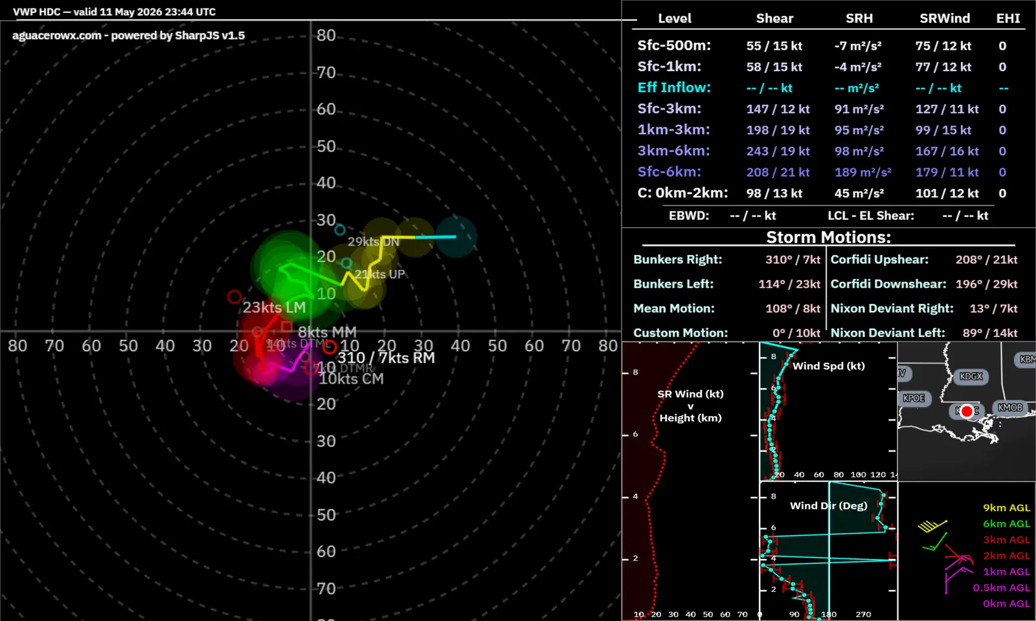Click the 'Sfc-500m:' row label
Viewport: 1036px width, 621px height.
(x=674, y=45)
